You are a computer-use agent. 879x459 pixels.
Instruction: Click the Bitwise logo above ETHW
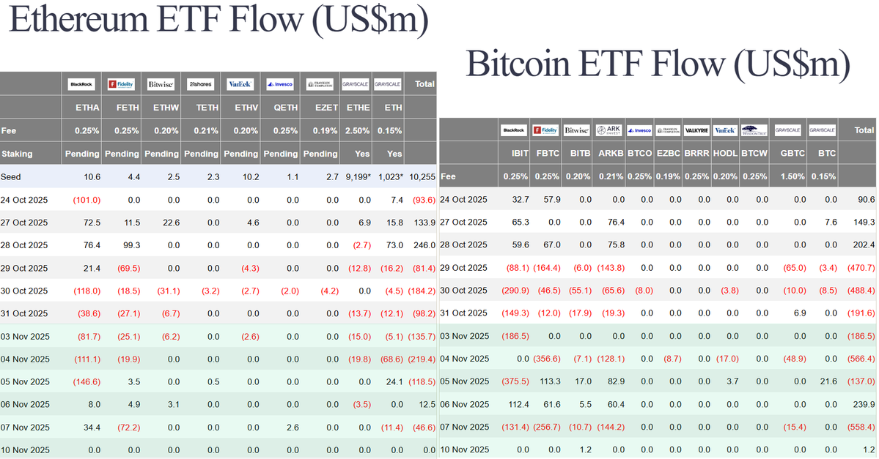(x=161, y=84)
